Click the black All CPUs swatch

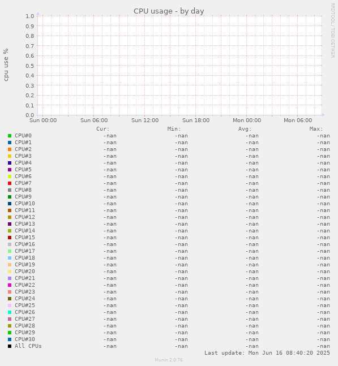coord(10,346)
